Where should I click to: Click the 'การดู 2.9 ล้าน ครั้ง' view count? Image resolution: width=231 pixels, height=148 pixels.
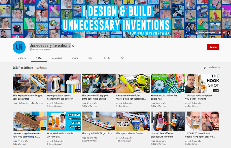(x=21, y=141)
